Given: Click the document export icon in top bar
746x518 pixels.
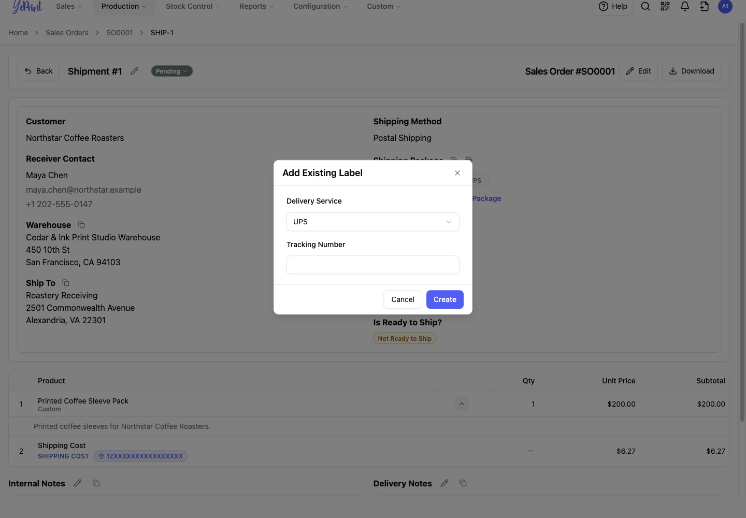Looking at the screenshot, I should click(x=705, y=6).
